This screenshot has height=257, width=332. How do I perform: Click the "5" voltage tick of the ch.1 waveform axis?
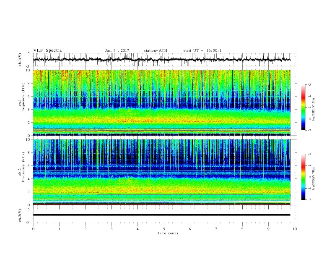30,53
